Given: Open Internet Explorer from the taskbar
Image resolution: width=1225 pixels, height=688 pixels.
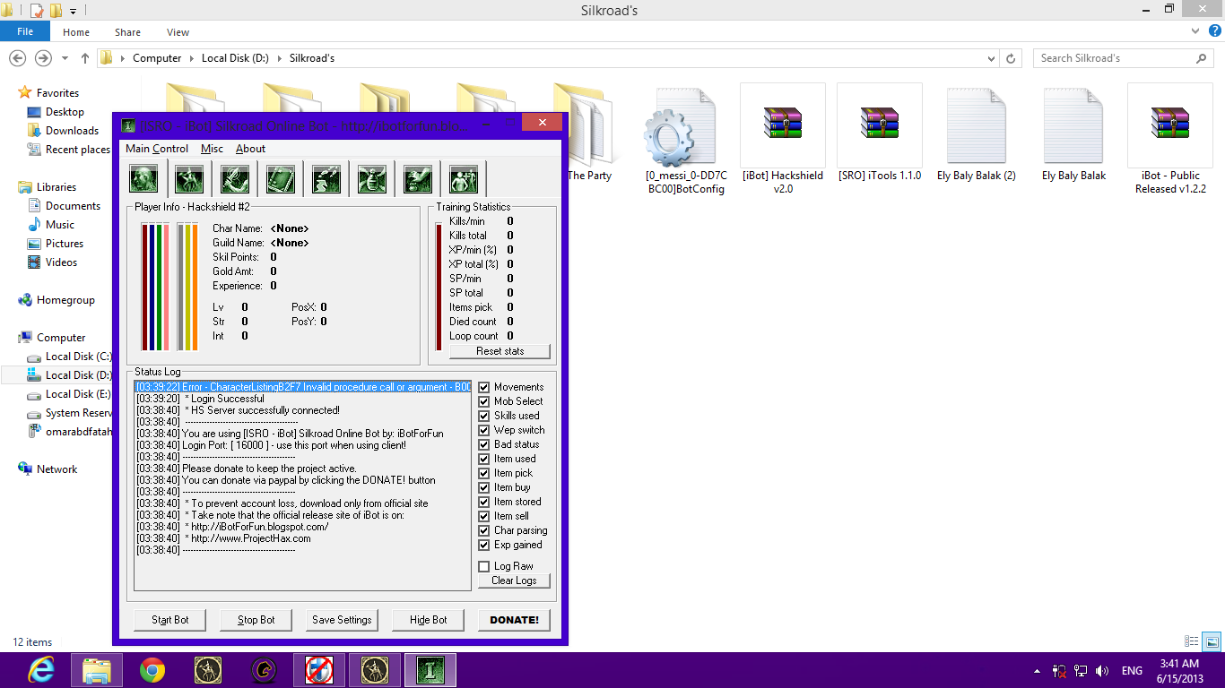Looking at the screenshot, I should pyautogui.click(x=41, y=670).
